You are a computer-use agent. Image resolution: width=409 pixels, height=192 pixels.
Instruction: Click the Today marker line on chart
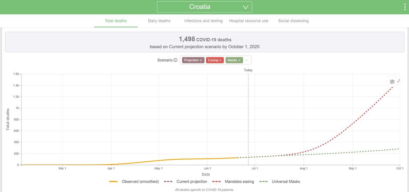tap(248, 117)
